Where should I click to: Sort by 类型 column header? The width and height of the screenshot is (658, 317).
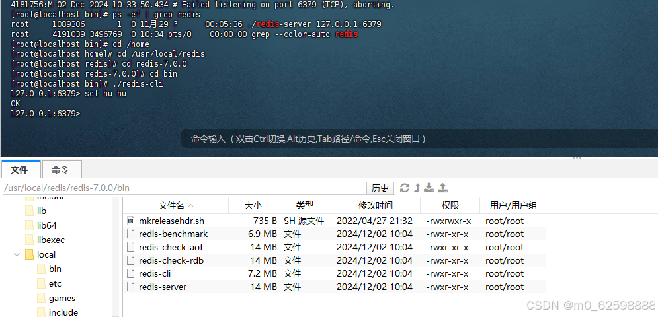click(305, 205)
